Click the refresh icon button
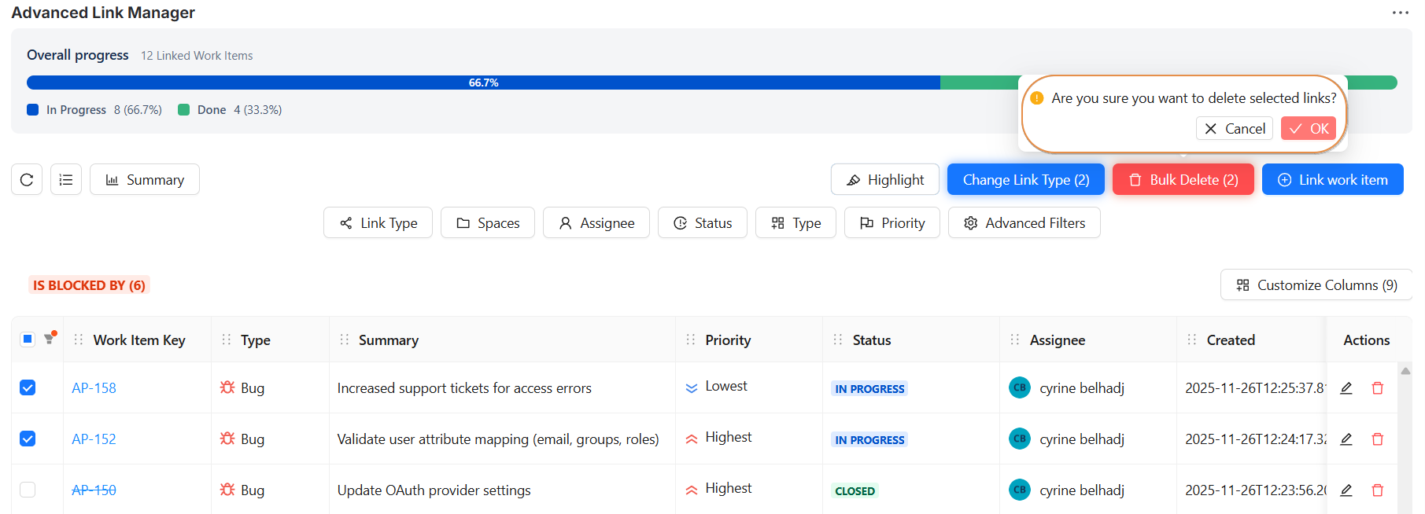The width and height of the screenshot is (1425, 514). (27, 180)
